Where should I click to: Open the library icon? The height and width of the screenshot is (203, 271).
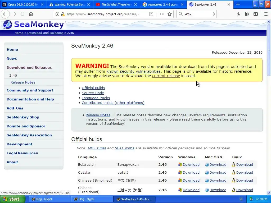pos(247,14)
